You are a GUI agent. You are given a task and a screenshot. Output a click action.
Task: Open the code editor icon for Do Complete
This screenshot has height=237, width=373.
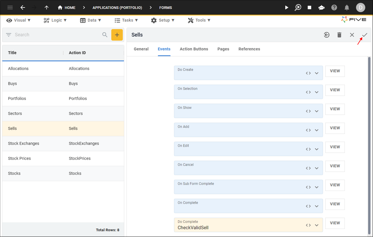click(308, 225)
